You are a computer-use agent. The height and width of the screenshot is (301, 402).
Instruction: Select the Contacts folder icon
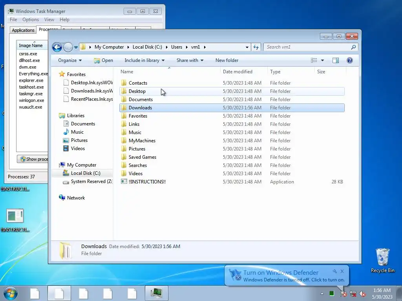click(x=124, y=83)
